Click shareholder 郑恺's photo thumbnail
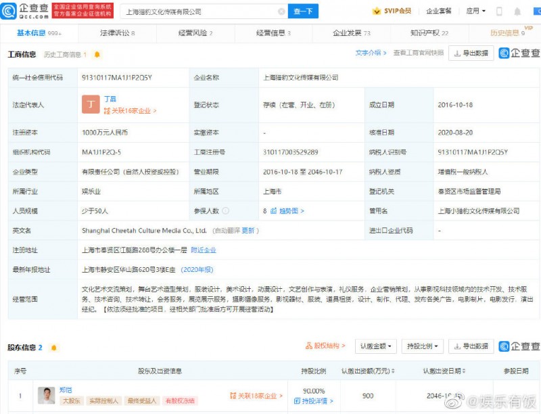This screenshot has height=414, width=541. point(46,396)
